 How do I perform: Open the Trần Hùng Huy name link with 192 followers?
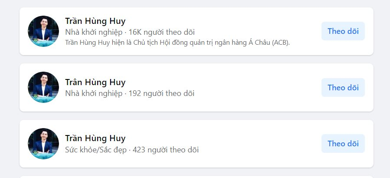pos(95,82)
